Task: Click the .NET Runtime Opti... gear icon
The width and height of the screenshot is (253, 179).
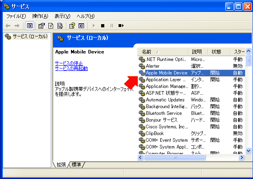Action: pyautogui.click(x=142, y=59)
